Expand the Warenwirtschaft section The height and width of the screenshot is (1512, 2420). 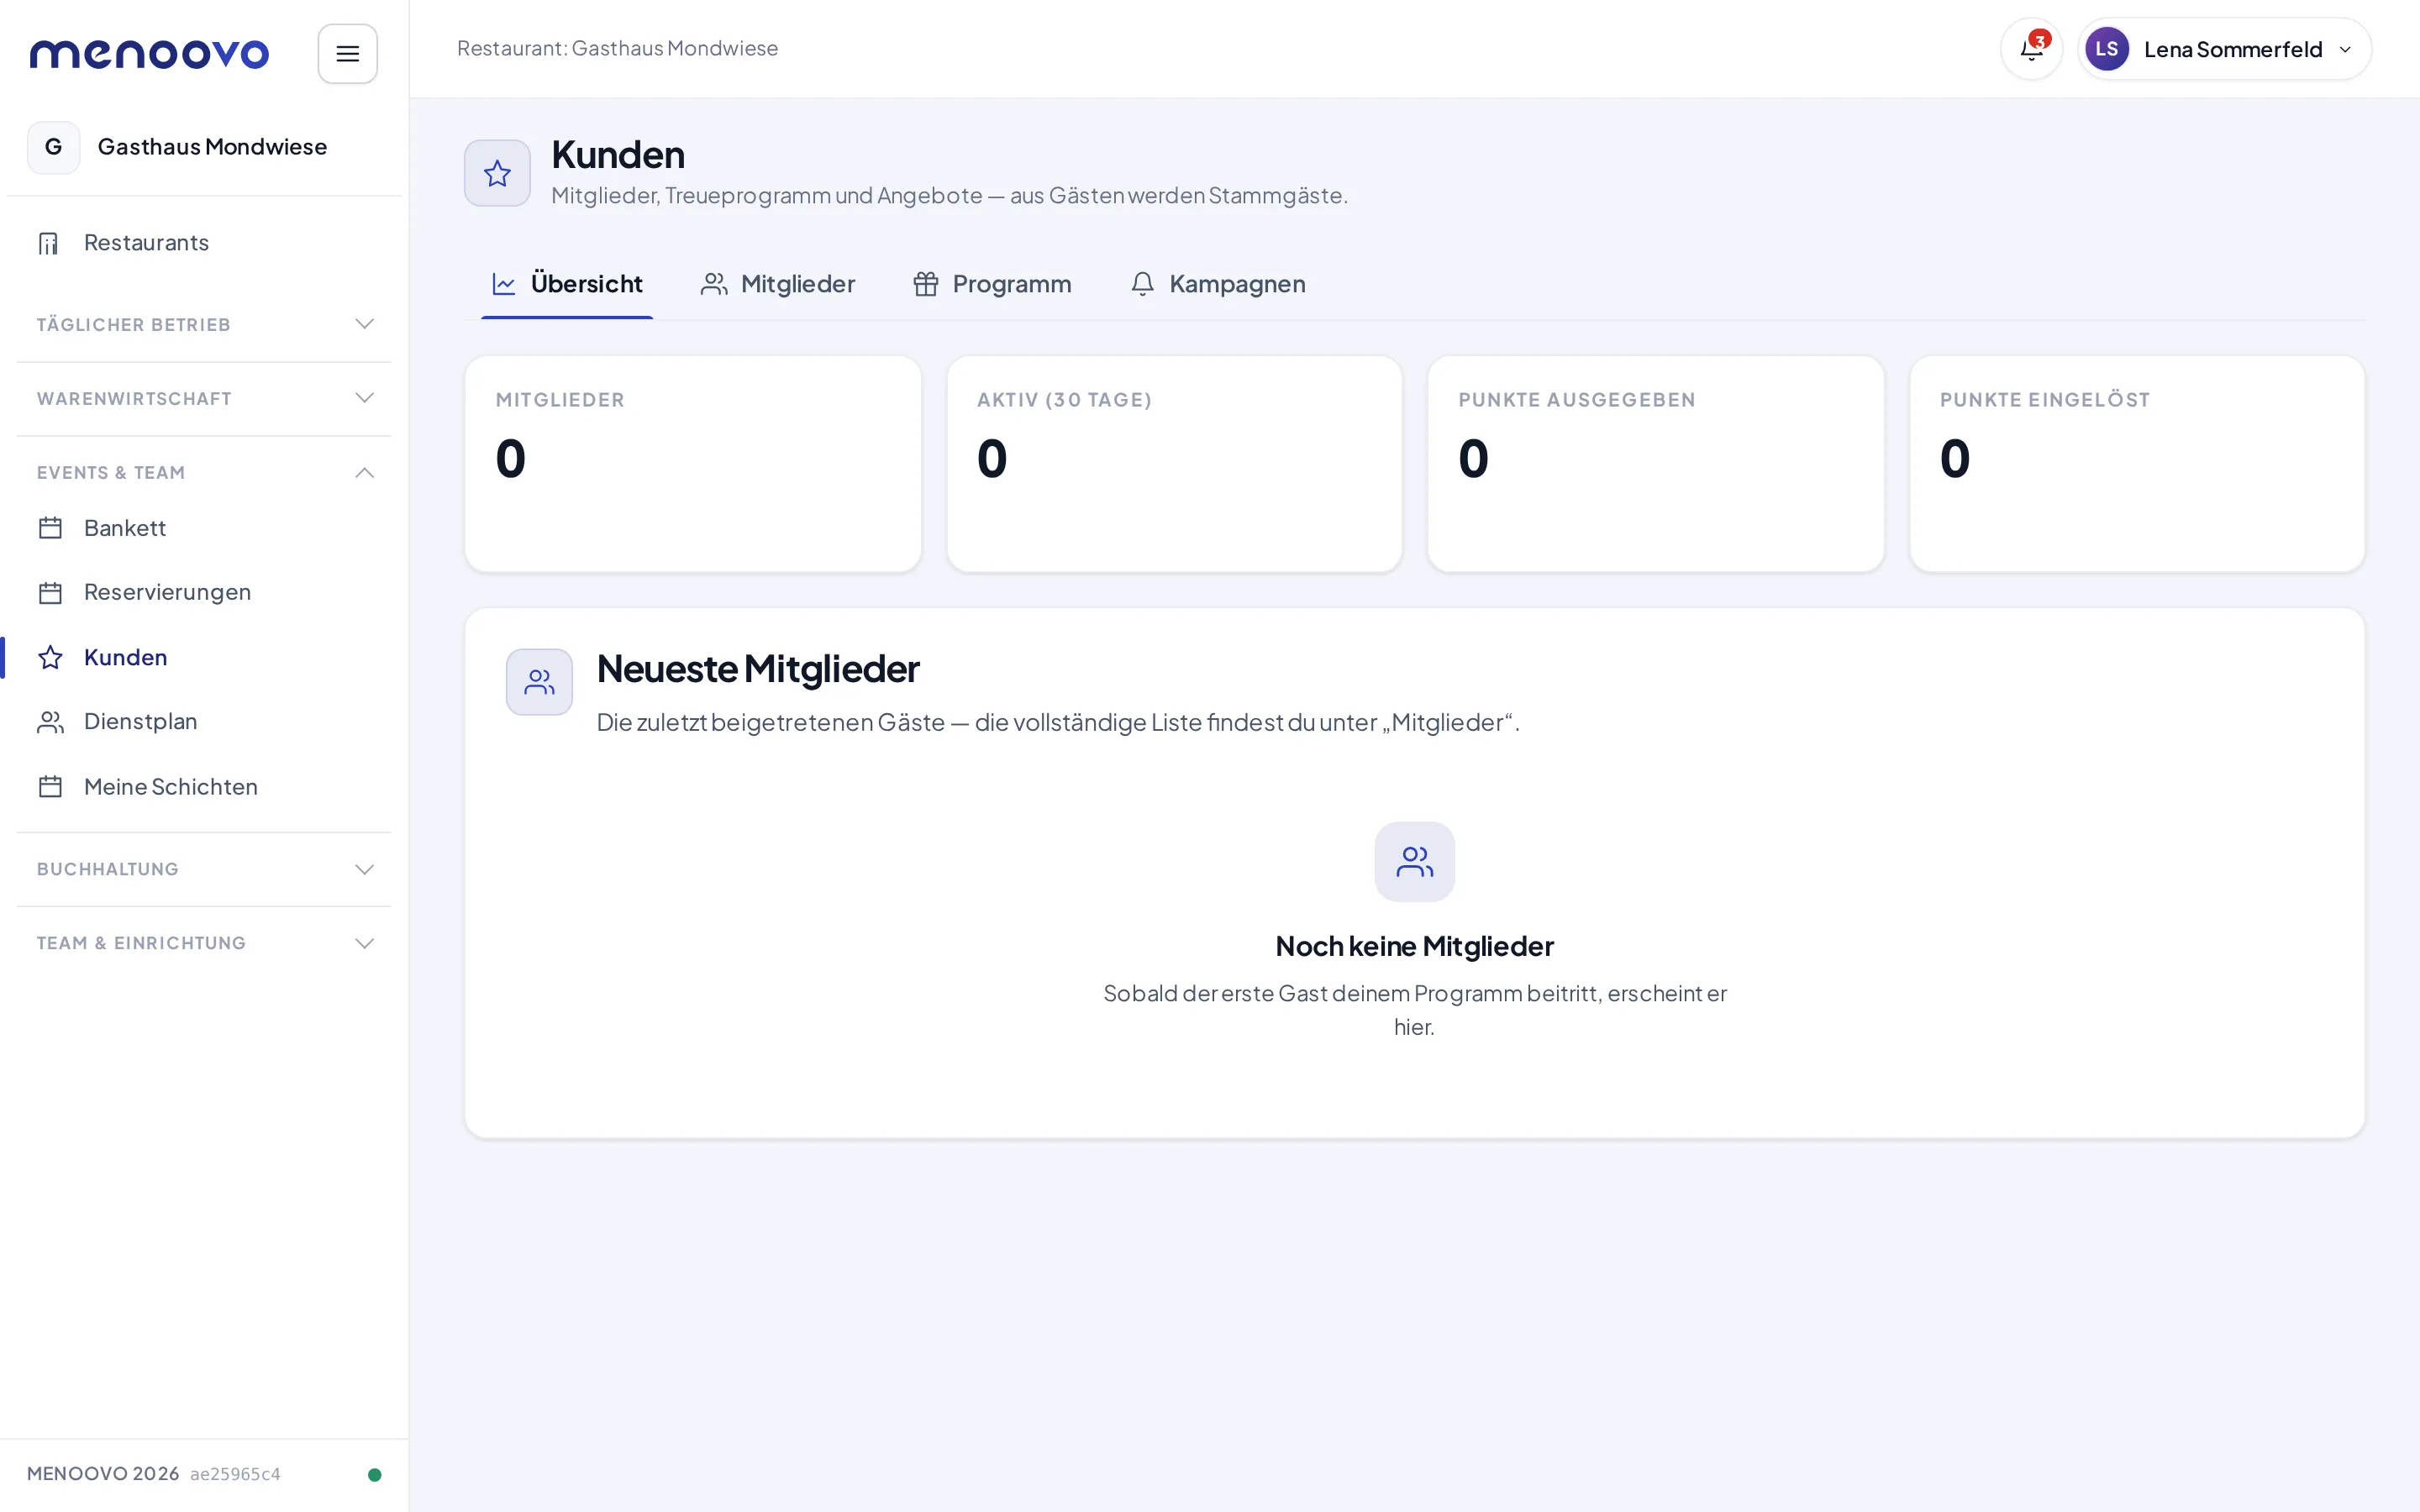(204, 398)
